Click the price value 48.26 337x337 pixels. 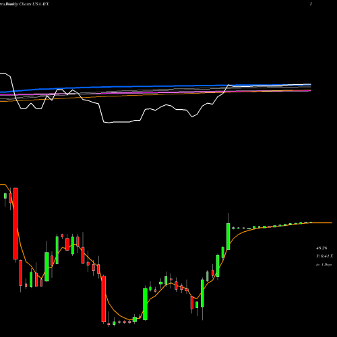tap(321, 248)
